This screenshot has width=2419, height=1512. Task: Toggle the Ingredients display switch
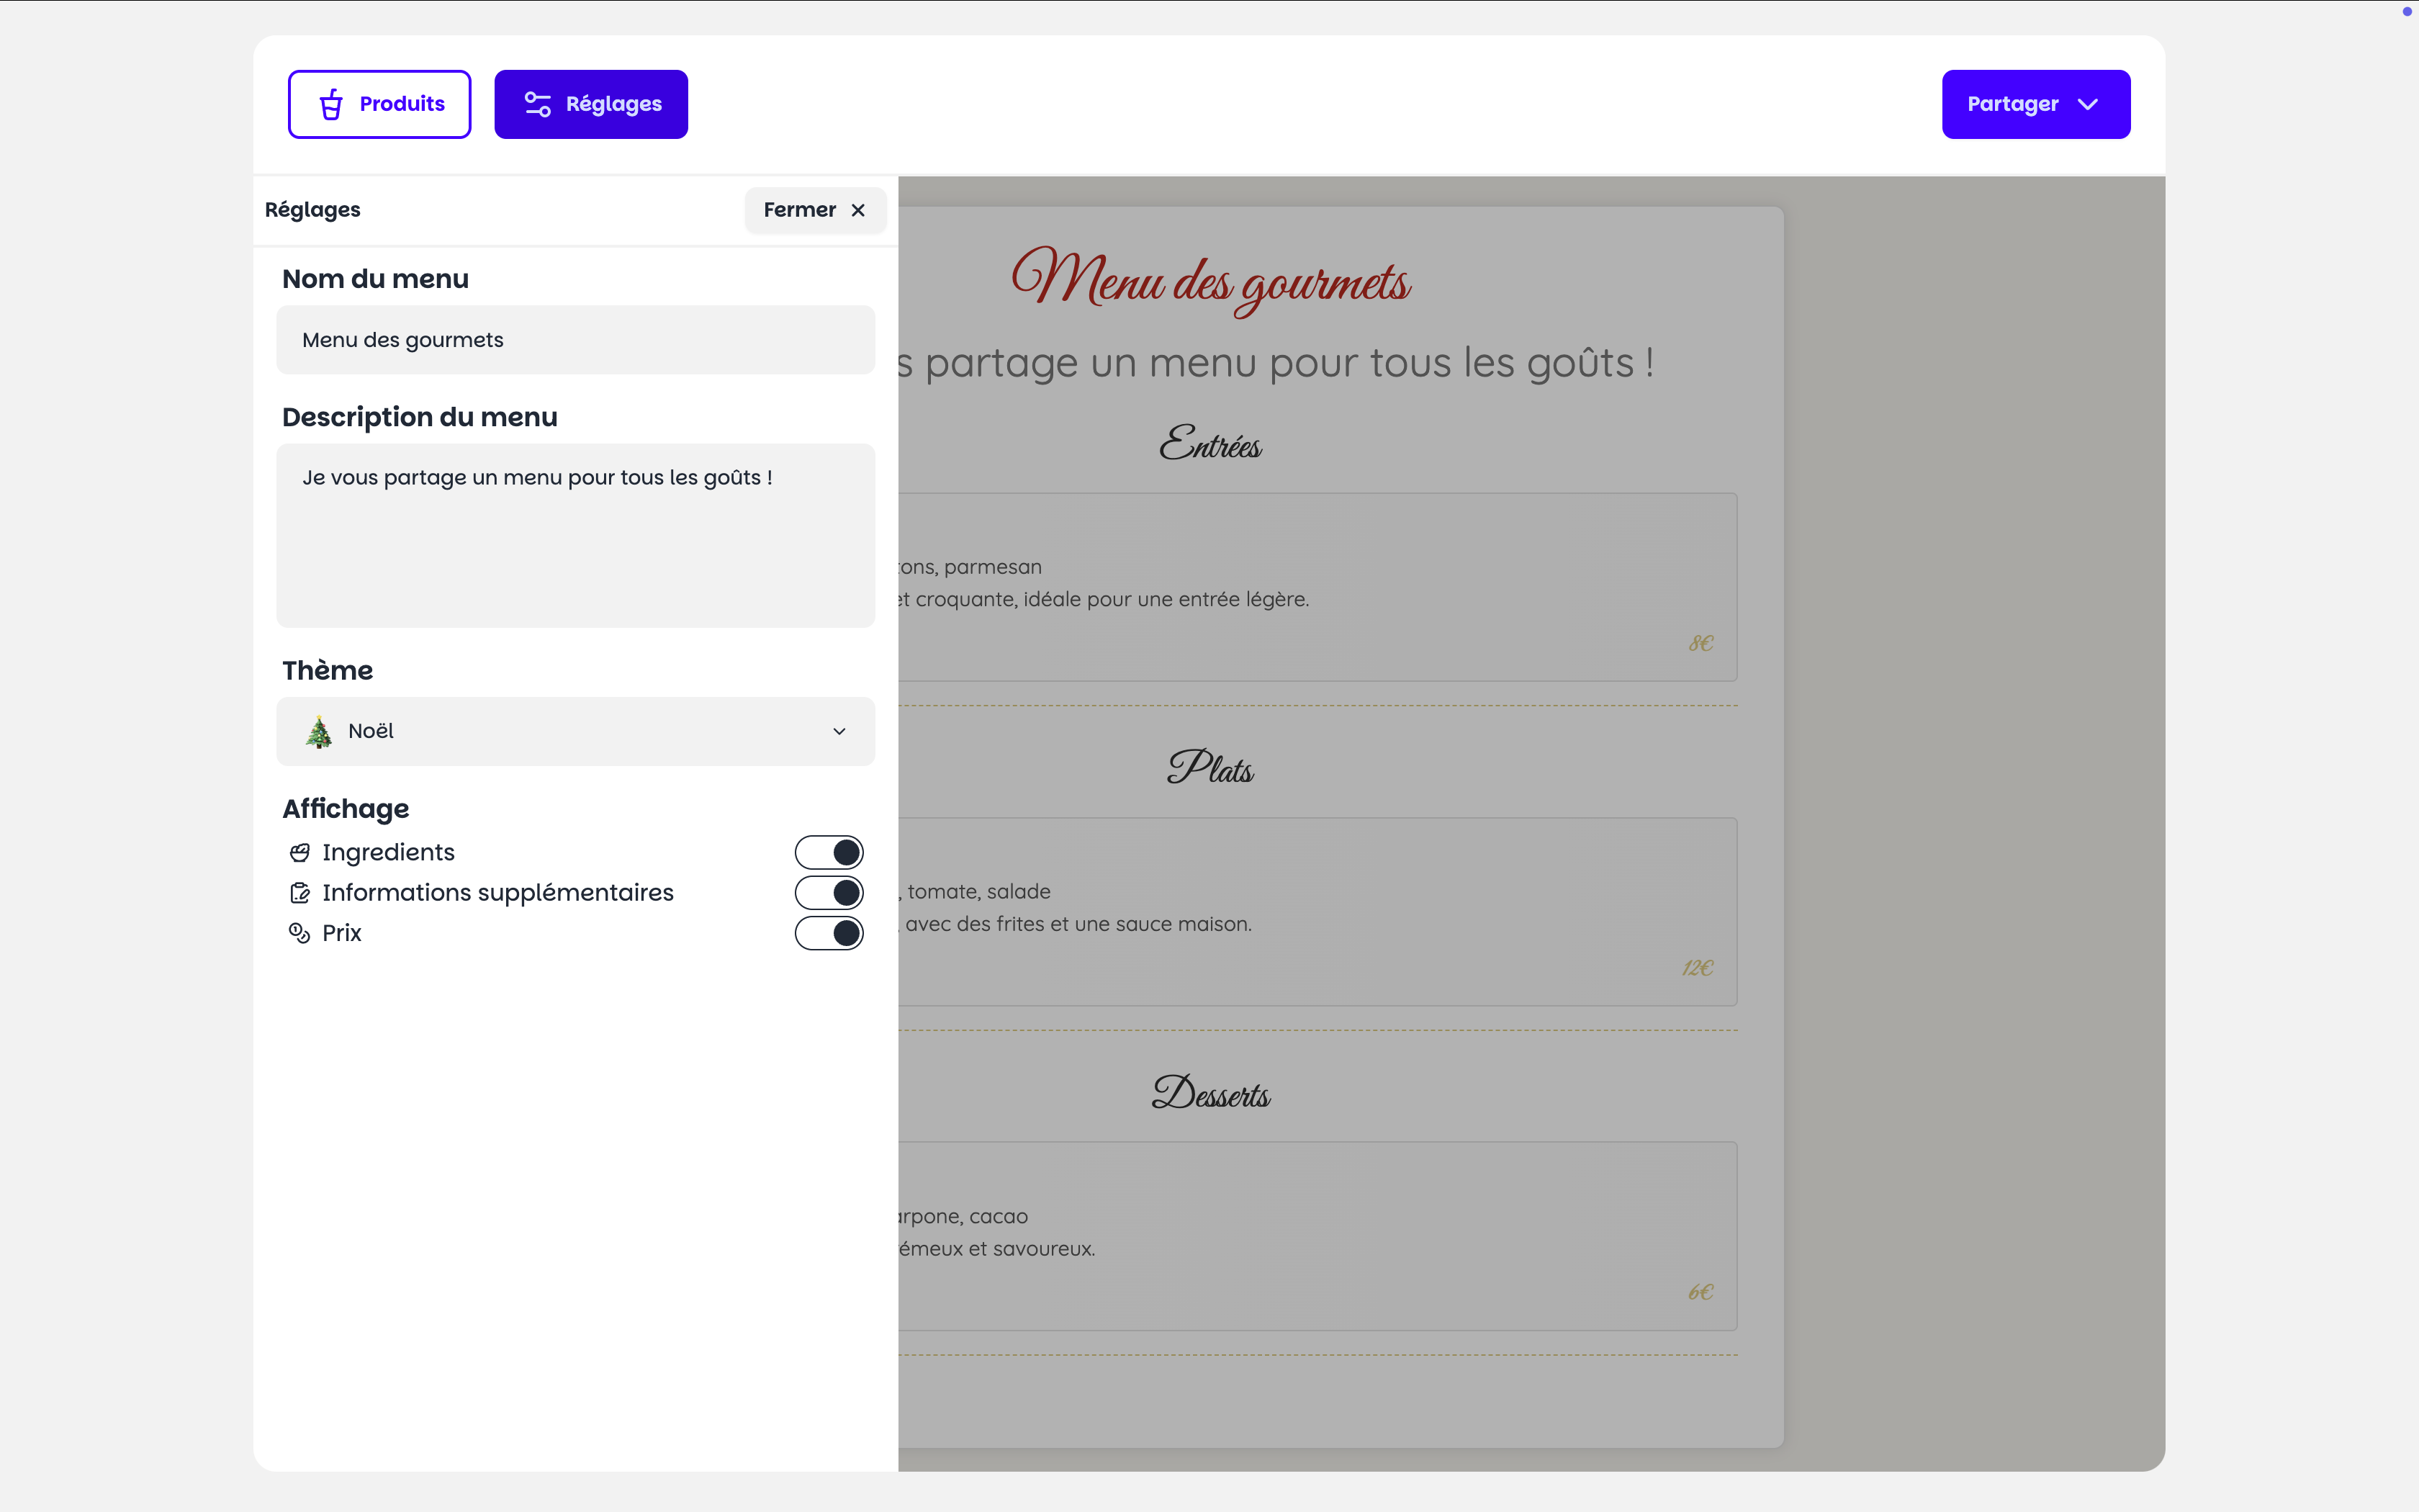[x=829, y=852]
